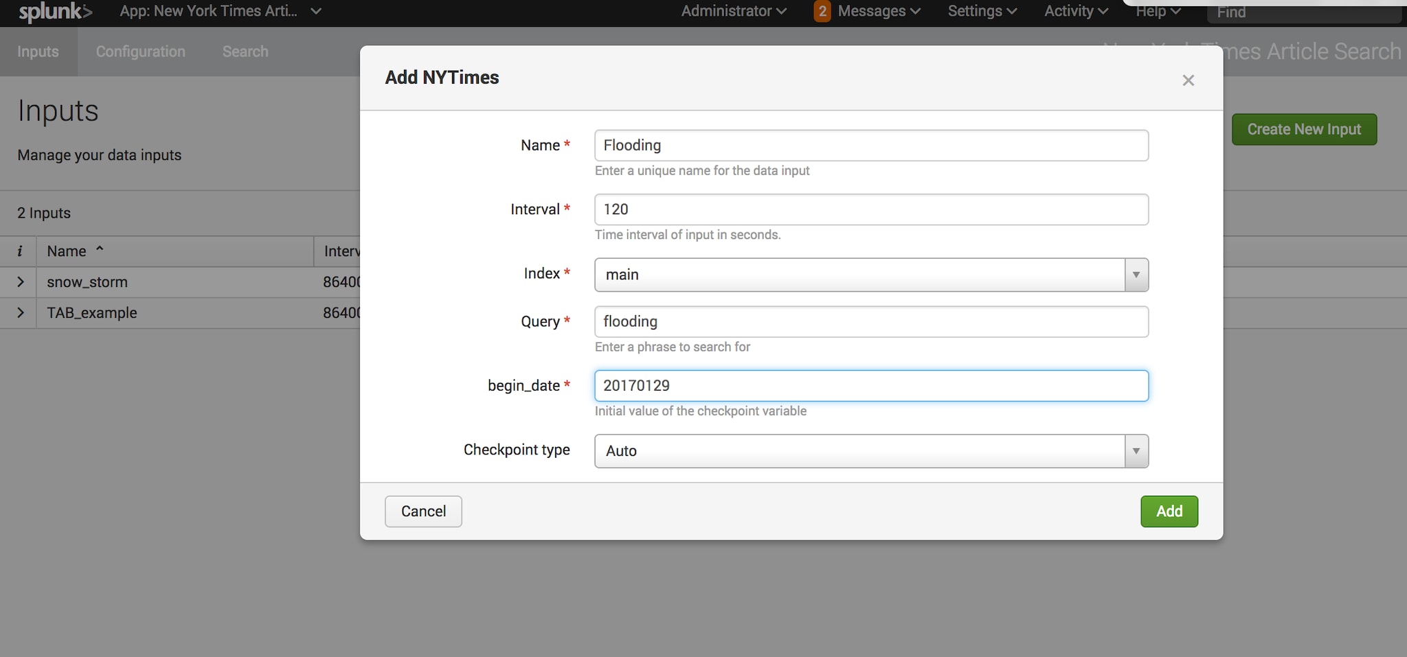Open the Administrator menu

point(734,11)
